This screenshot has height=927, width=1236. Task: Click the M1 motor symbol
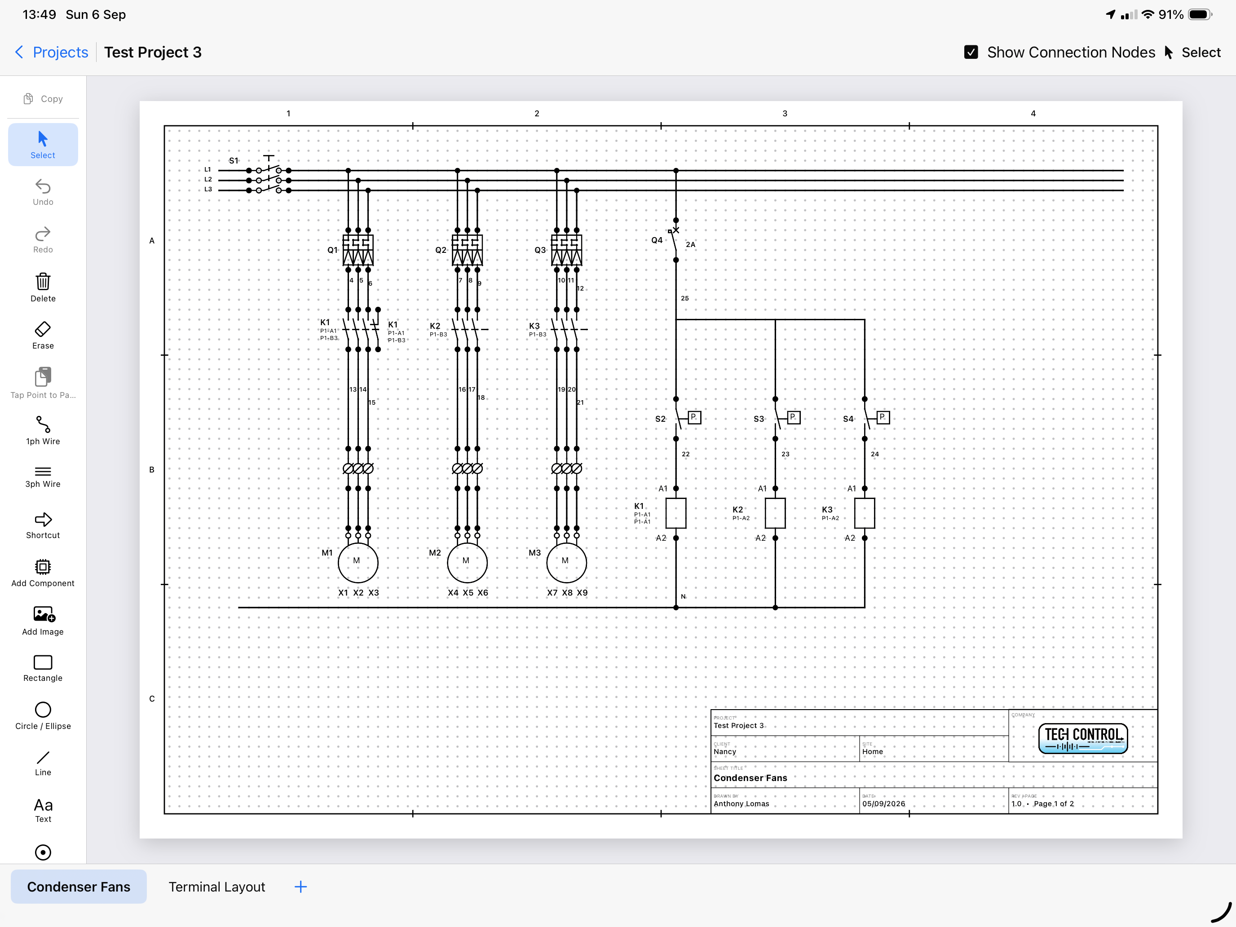(x=358, y=563)
